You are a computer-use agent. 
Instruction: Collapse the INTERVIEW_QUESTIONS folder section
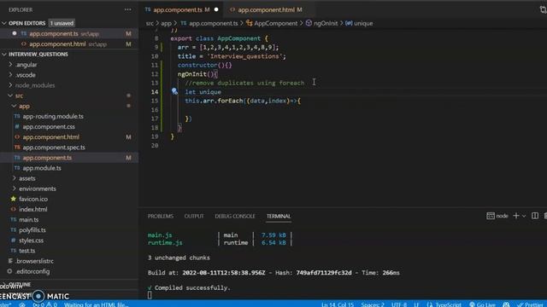coord(4,55)
